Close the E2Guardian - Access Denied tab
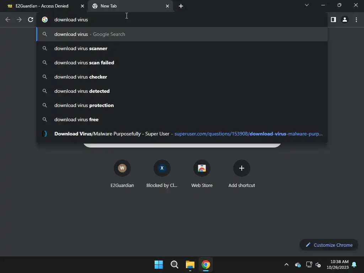 point(82,6)
